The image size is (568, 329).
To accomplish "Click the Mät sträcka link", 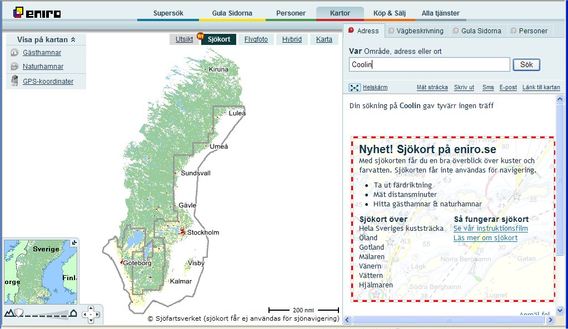I will [432, 88].
